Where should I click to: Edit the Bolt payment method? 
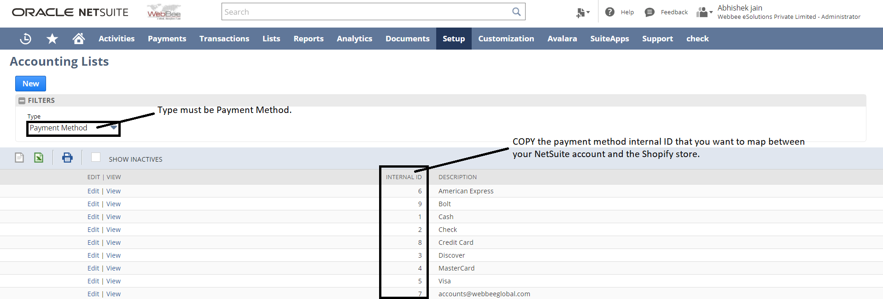pyautogui.click(x=94, y=204)
